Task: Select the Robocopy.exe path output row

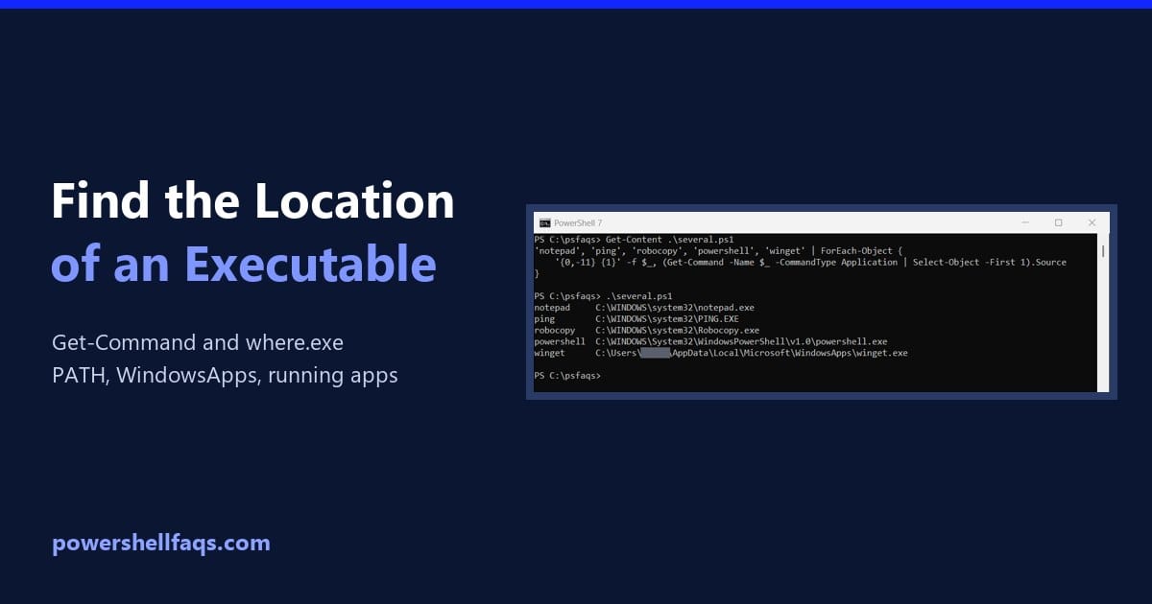Action: (x=646, y=331)
